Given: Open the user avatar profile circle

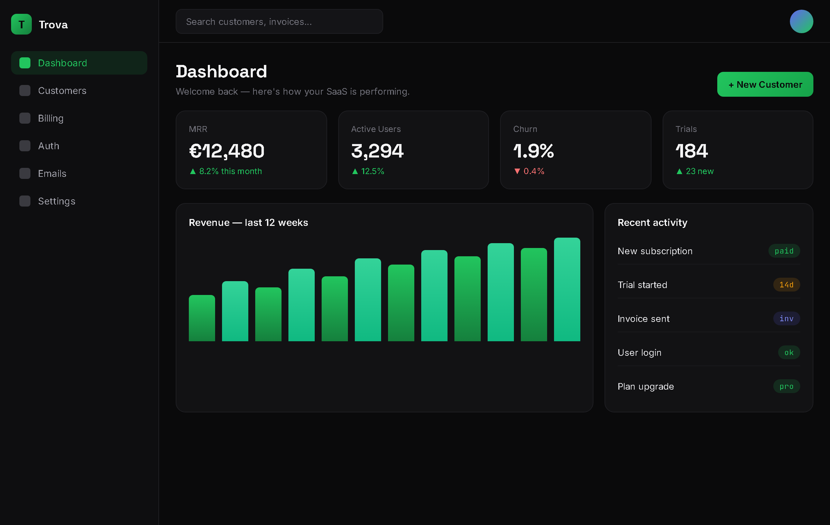Looking at the screenshot, I should point(801,21).
